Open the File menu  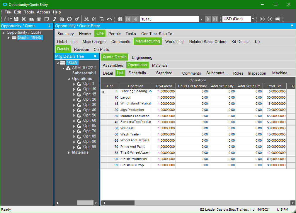coord(8,12)
